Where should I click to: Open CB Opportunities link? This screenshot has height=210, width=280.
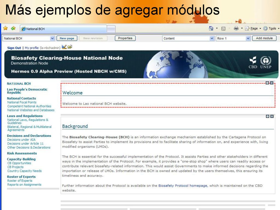[19, 163]
